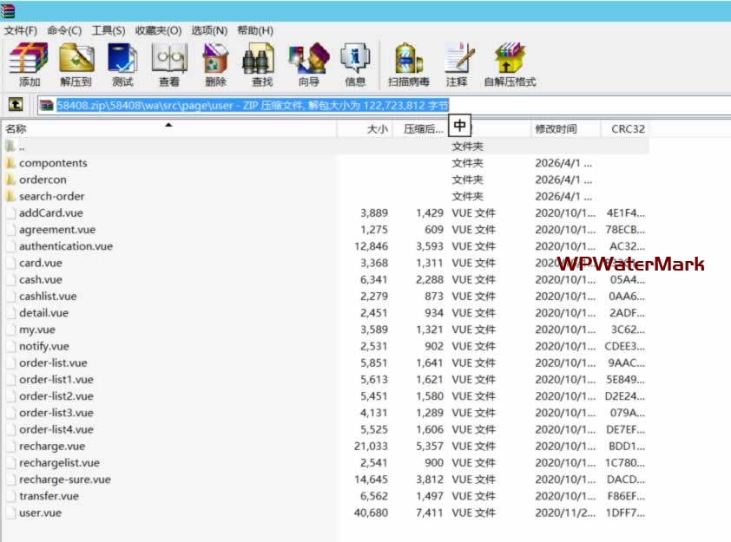Run the 测试 (Test) archive tool
This screenshot has height=542, width=731.
coord(122,64)
